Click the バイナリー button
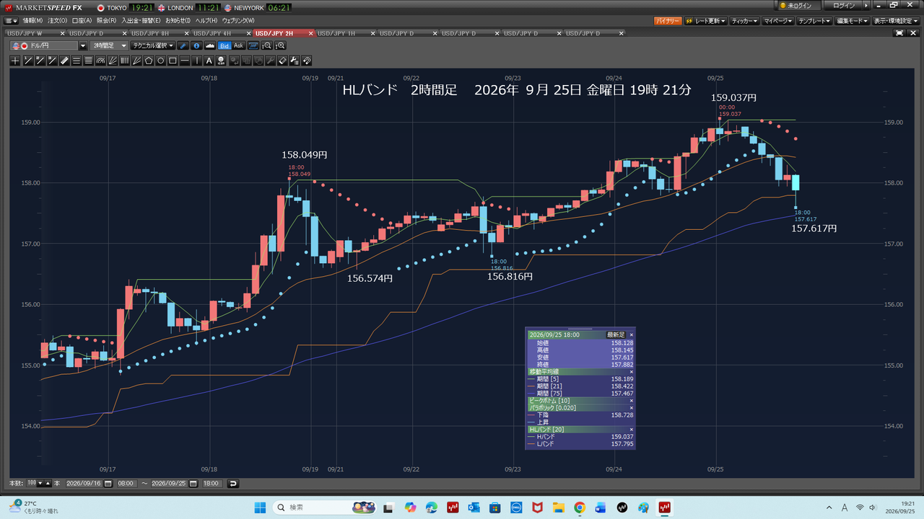This screenshot has width=924, height=519. [668, 21]
